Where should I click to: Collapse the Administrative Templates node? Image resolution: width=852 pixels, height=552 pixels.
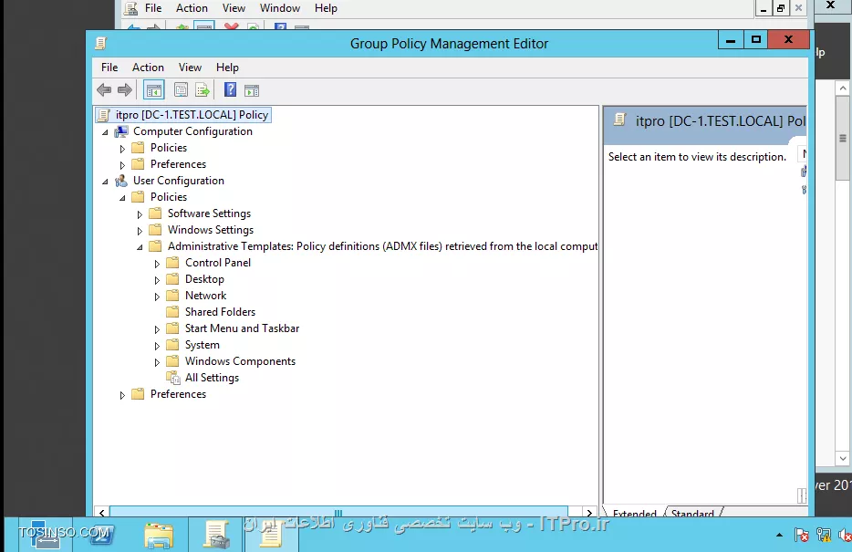point(140,247)
